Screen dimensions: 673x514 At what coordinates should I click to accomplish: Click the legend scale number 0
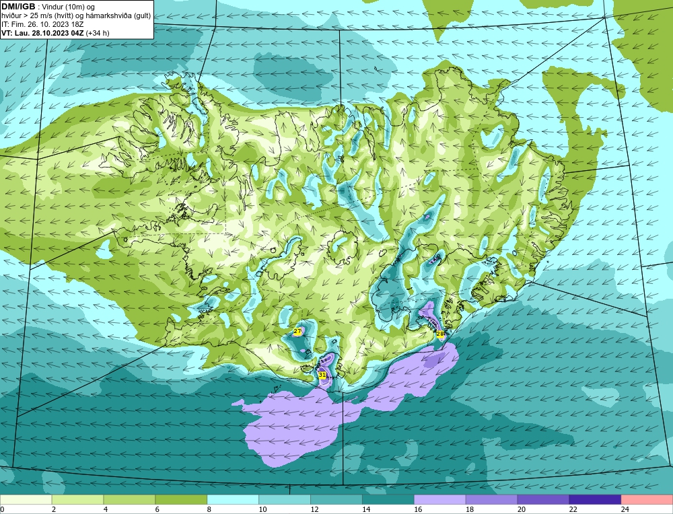click(x=3, y=509)
